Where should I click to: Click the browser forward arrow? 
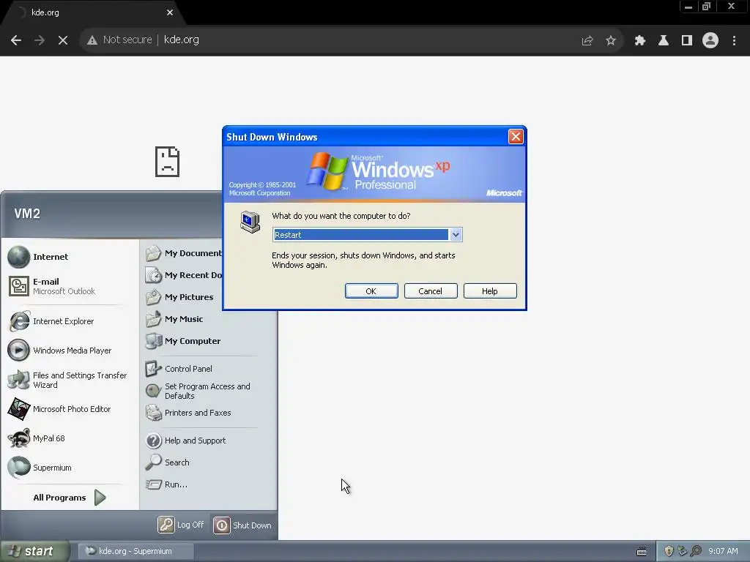click(40, 40)
